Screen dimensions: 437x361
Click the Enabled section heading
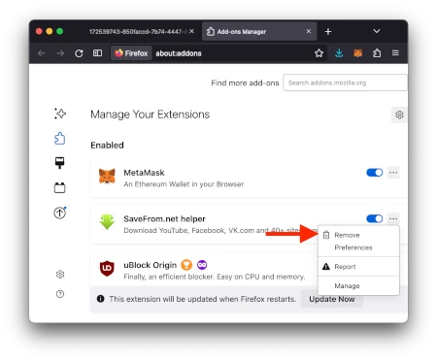107,145
